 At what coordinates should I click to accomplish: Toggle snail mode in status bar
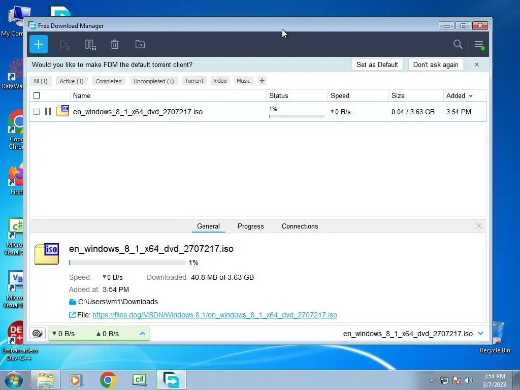[38, 334]
